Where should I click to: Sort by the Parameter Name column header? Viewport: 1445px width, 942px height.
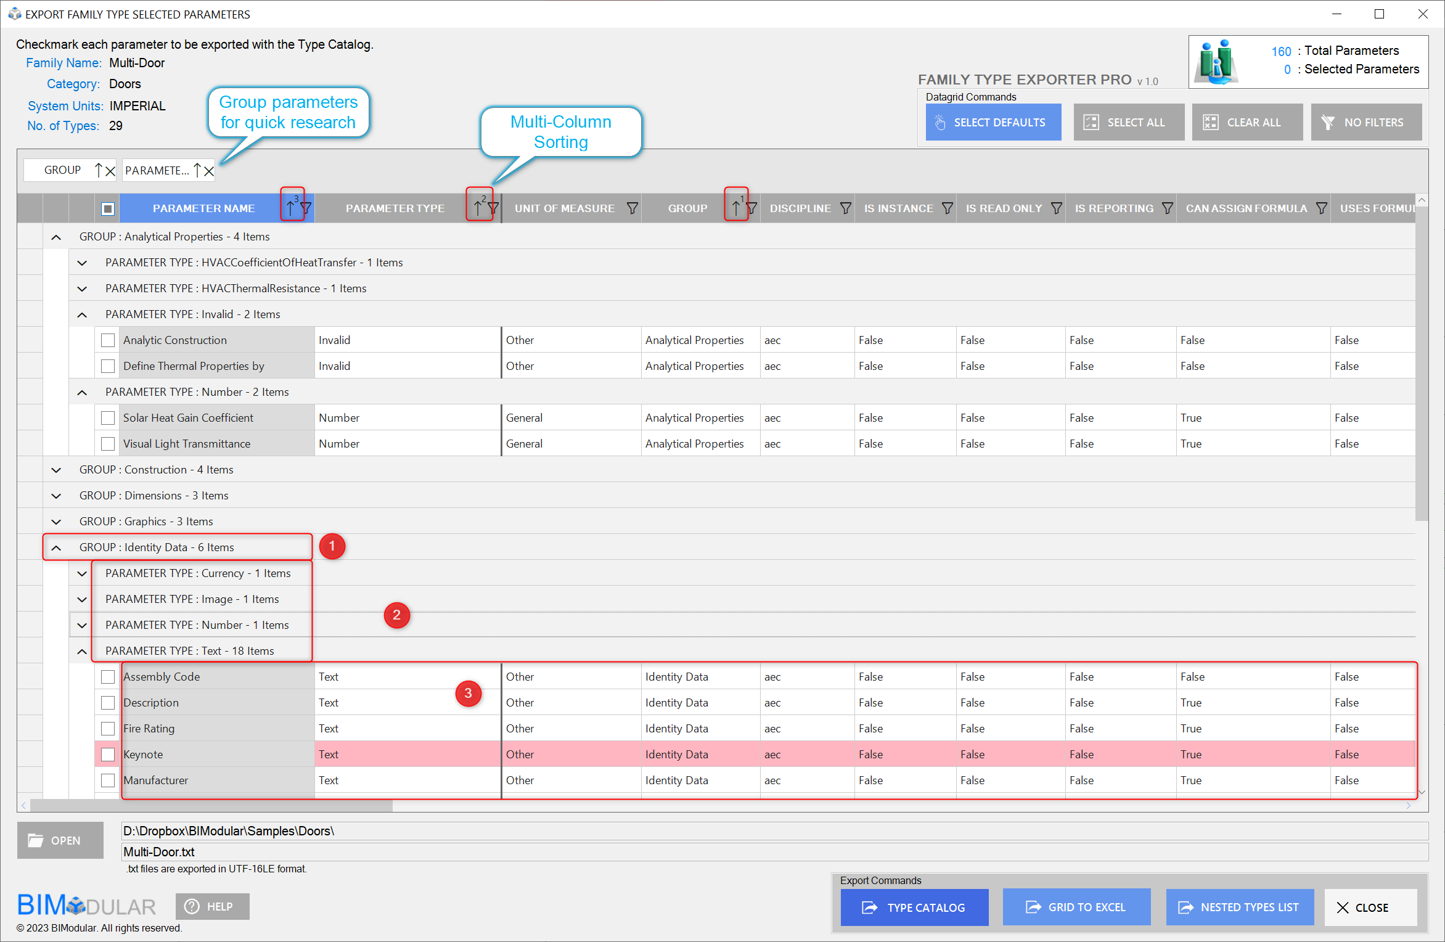[203, 208]
